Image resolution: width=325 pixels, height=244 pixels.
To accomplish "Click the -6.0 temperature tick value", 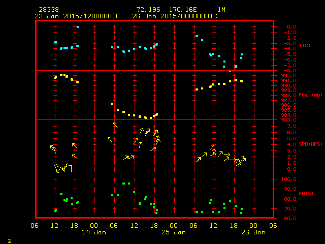I will point(290,60).
